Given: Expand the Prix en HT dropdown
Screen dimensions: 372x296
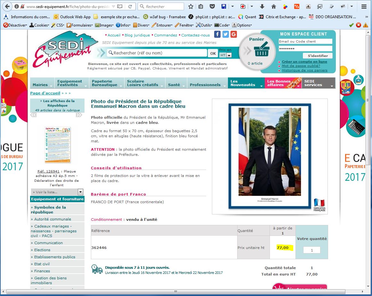Looking at the screenshot, I should pos(226,55).
